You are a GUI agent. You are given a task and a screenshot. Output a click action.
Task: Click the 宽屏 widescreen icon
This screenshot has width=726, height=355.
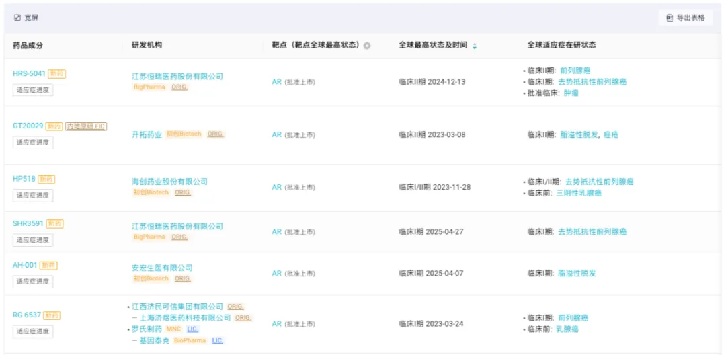[17, 17]
